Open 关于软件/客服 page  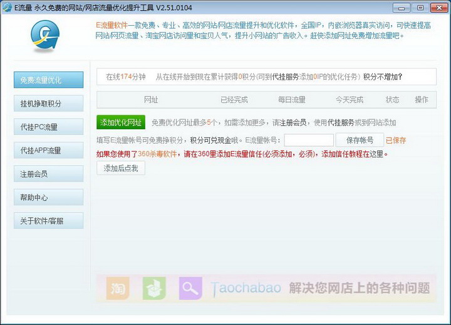click(49, 221)
